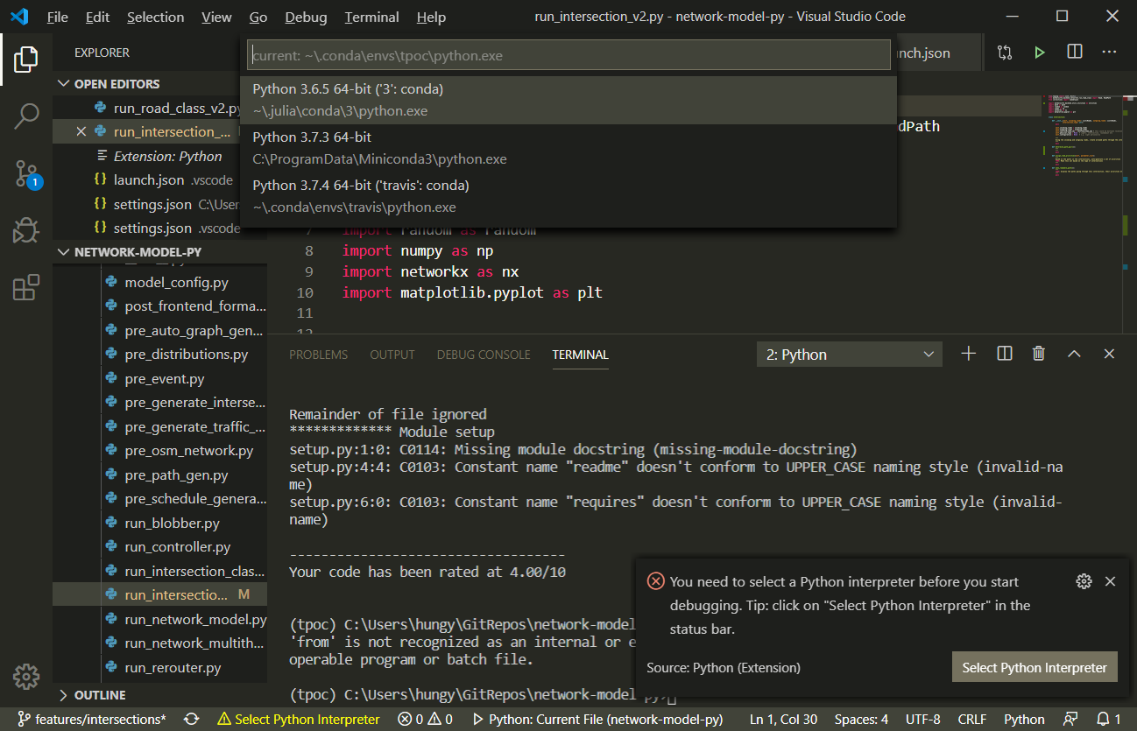Select the Search icon in activity bar
Viewport: 1137px width, 731px height.
click(x=26, y=115)
